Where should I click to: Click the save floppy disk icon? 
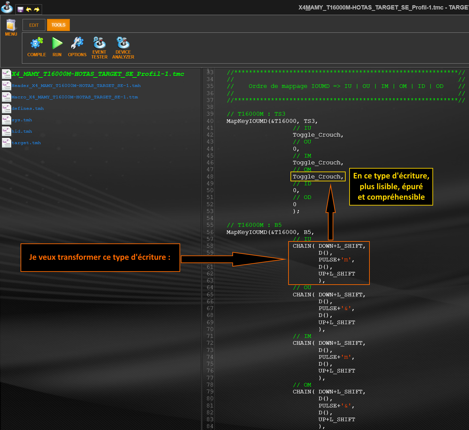(x=20, y=9)
